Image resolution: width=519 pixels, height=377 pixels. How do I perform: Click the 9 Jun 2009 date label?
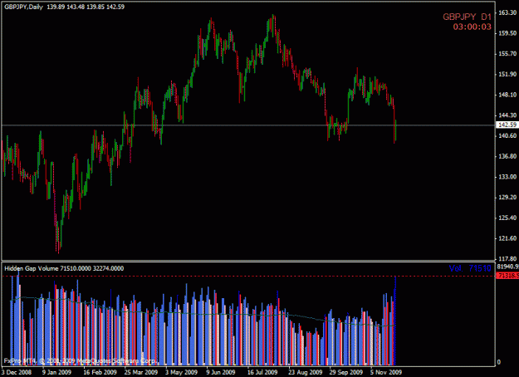click(x=221, y=372)
